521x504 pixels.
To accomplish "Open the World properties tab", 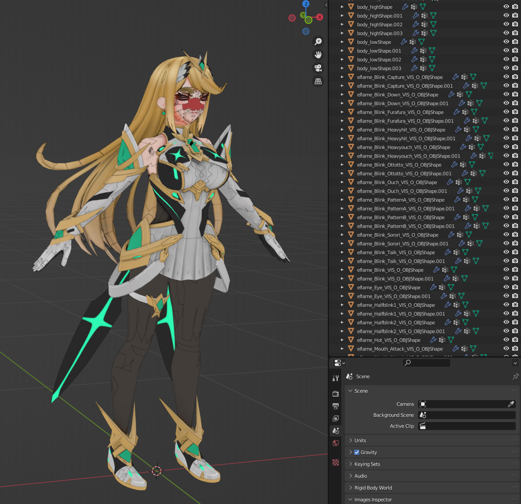I will click(336, 443).
